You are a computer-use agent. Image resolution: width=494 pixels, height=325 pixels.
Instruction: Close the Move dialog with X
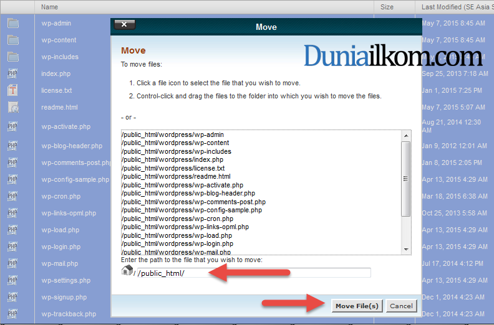(x=125, y=24)
